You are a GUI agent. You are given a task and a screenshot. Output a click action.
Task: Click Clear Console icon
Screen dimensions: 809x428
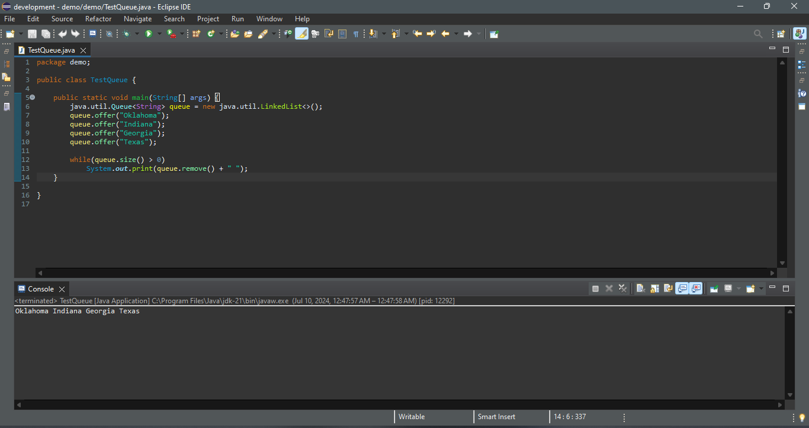[641, 288]
